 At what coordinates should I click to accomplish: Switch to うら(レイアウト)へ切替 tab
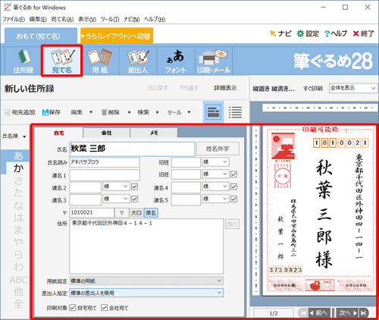pos(117,36)
